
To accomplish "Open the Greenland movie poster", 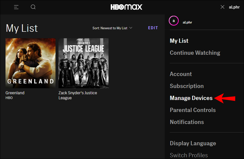I will (x=30, y=63).
